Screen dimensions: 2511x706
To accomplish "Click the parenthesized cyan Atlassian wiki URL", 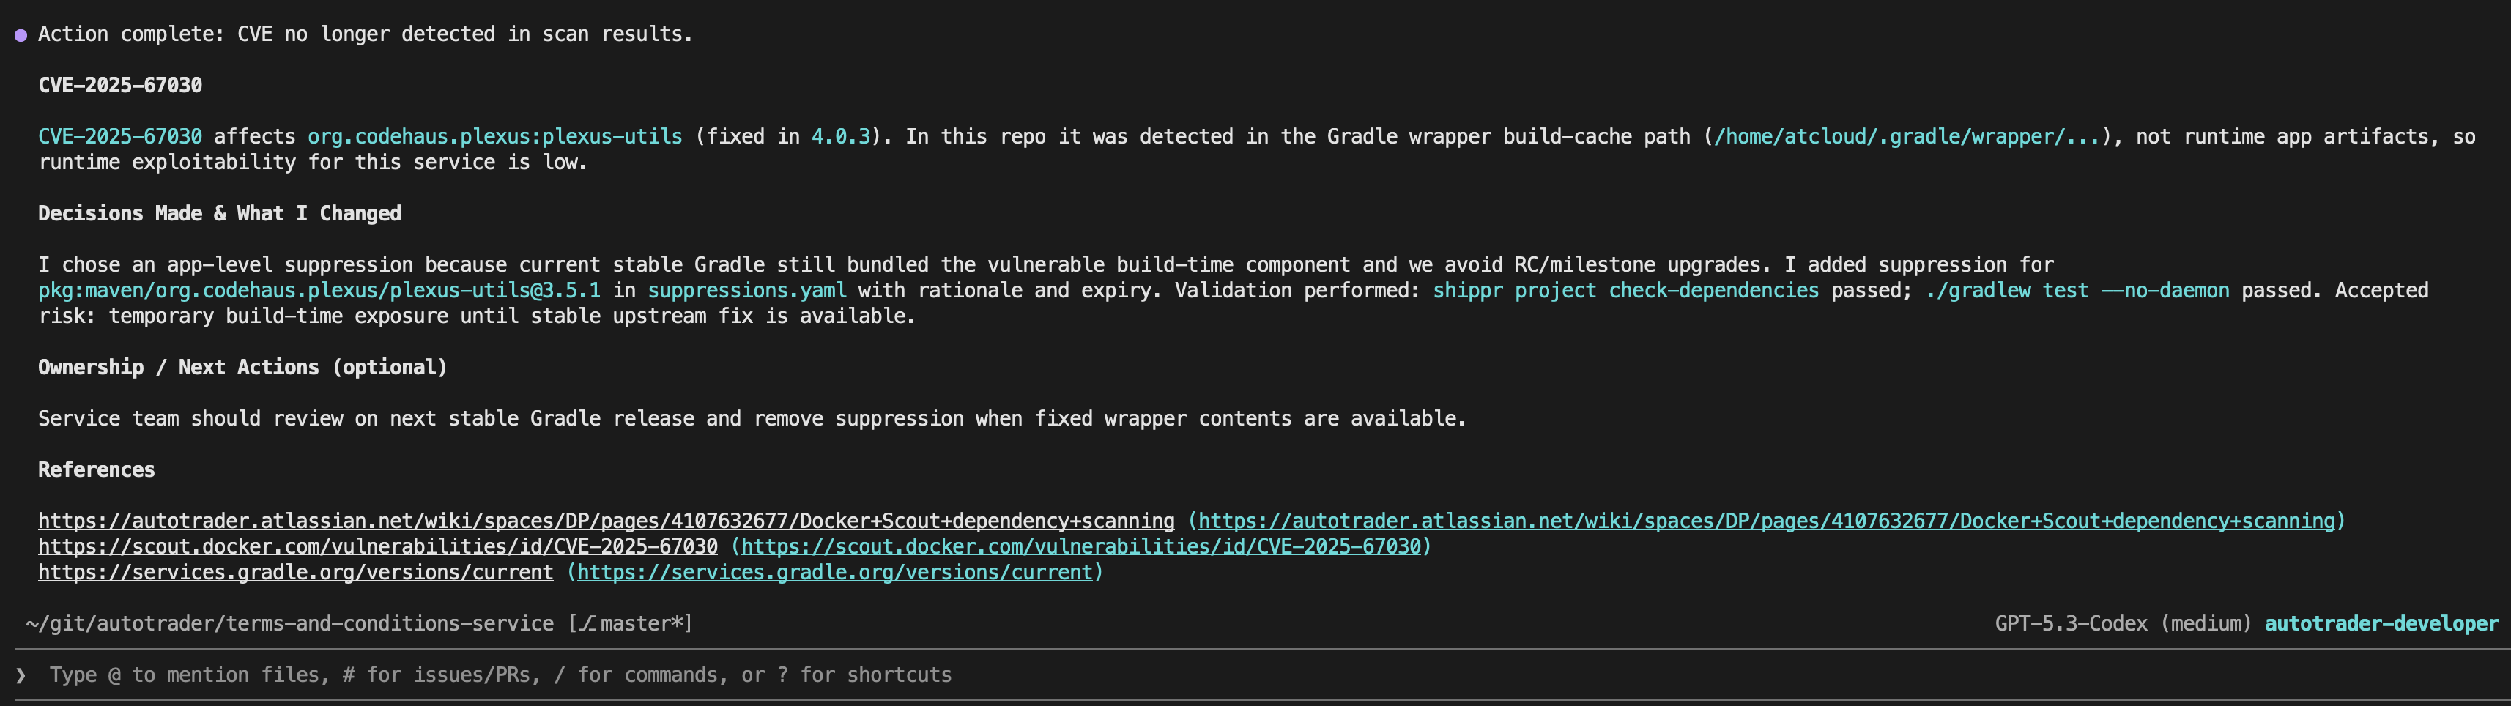I will tap(1766, 521).
